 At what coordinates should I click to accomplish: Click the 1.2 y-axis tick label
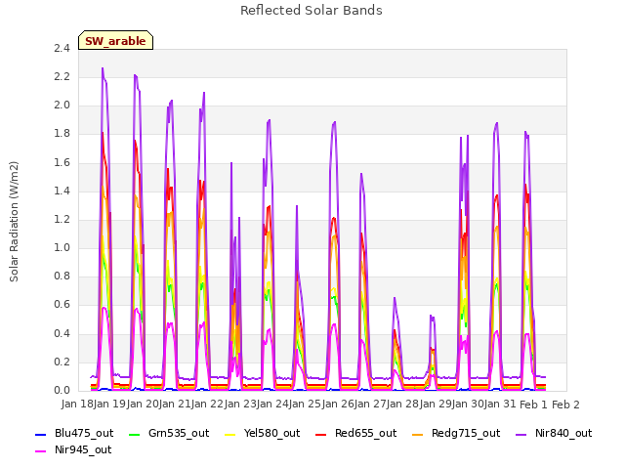pyautogui.click(x=62, y=219)
